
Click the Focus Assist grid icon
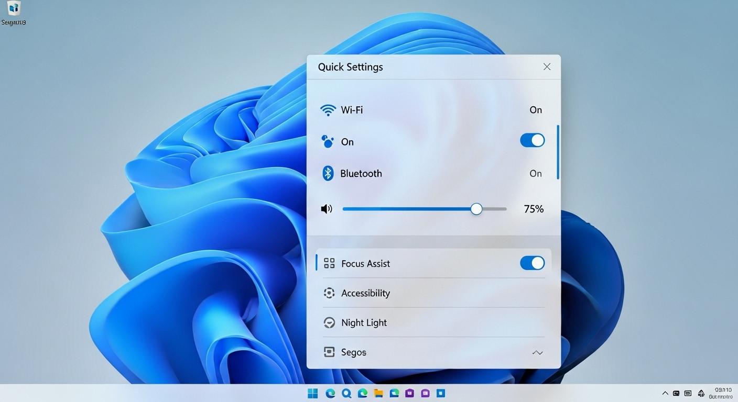(x=329, y=263)
